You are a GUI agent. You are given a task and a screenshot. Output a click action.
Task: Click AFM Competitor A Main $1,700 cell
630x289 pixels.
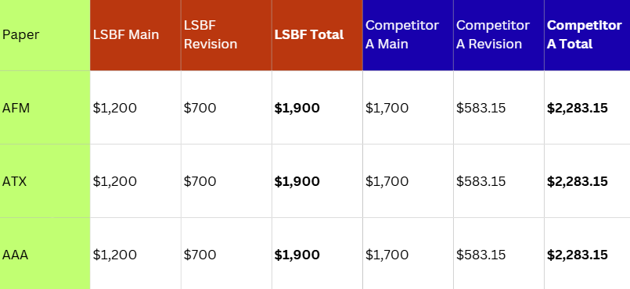tap(408, 108)
